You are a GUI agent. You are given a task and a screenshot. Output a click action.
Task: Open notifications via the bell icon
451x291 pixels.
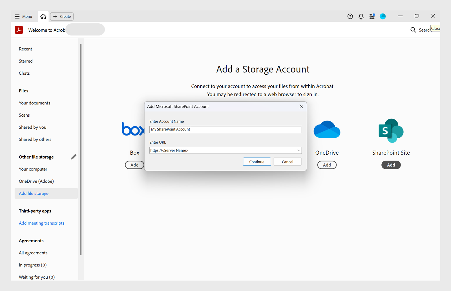(361, 16)
